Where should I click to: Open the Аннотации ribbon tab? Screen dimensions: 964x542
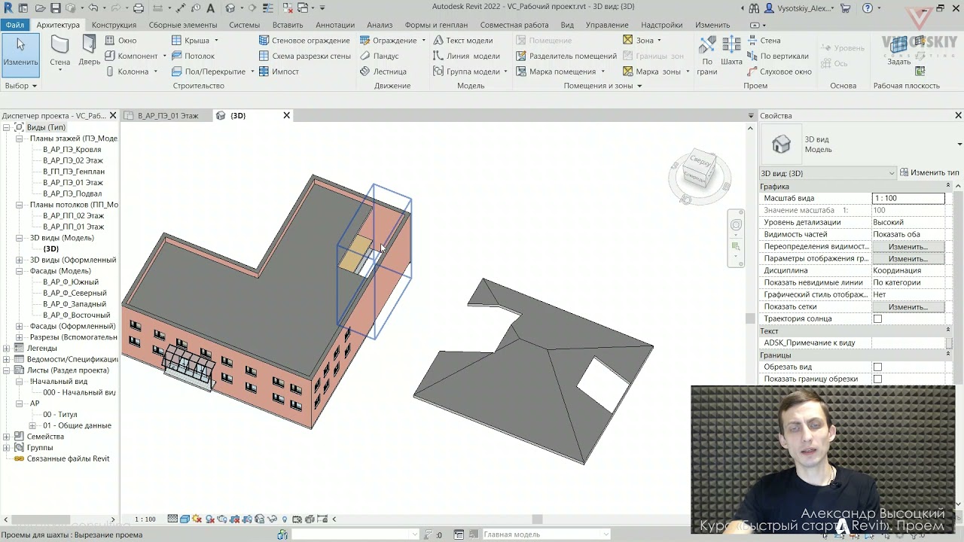coord(335,25)
